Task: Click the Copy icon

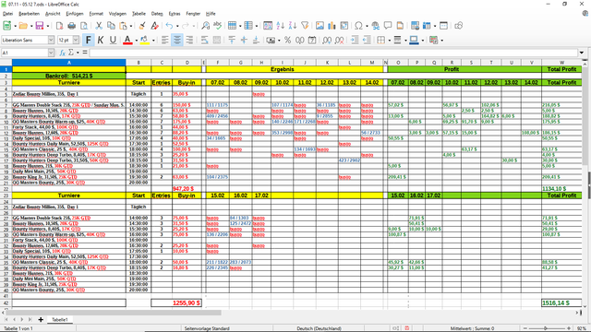Action: (111, 26)
